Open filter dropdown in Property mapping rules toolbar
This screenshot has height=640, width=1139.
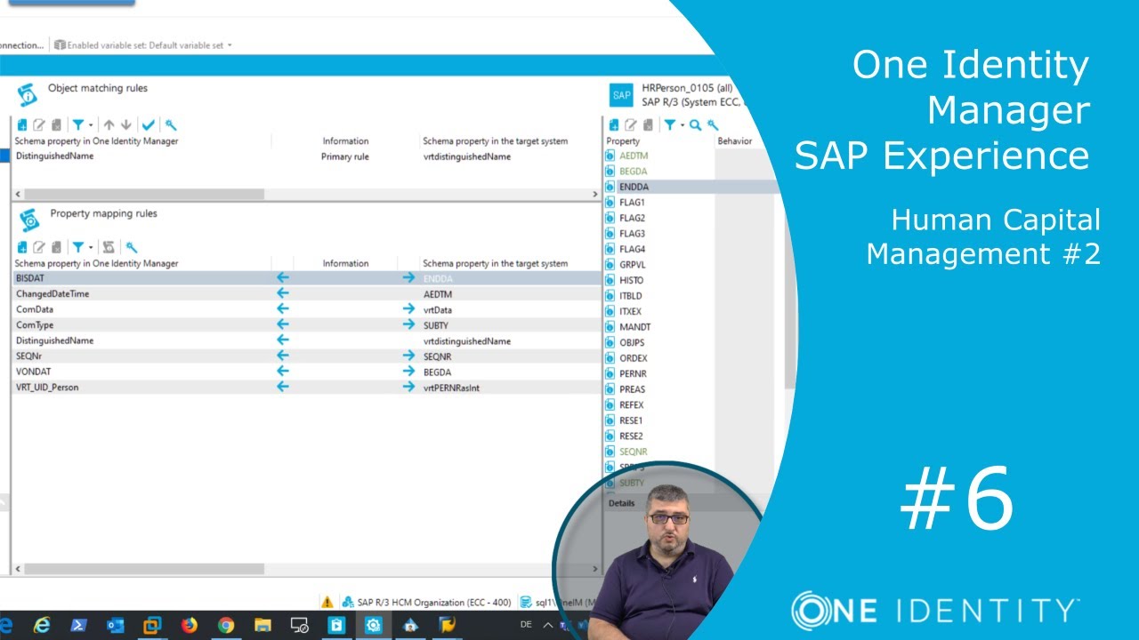[x=82, y=247]
